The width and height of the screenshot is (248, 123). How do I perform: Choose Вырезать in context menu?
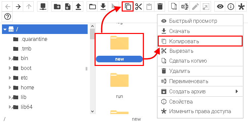pyautogui.click(x=200, y=51)
